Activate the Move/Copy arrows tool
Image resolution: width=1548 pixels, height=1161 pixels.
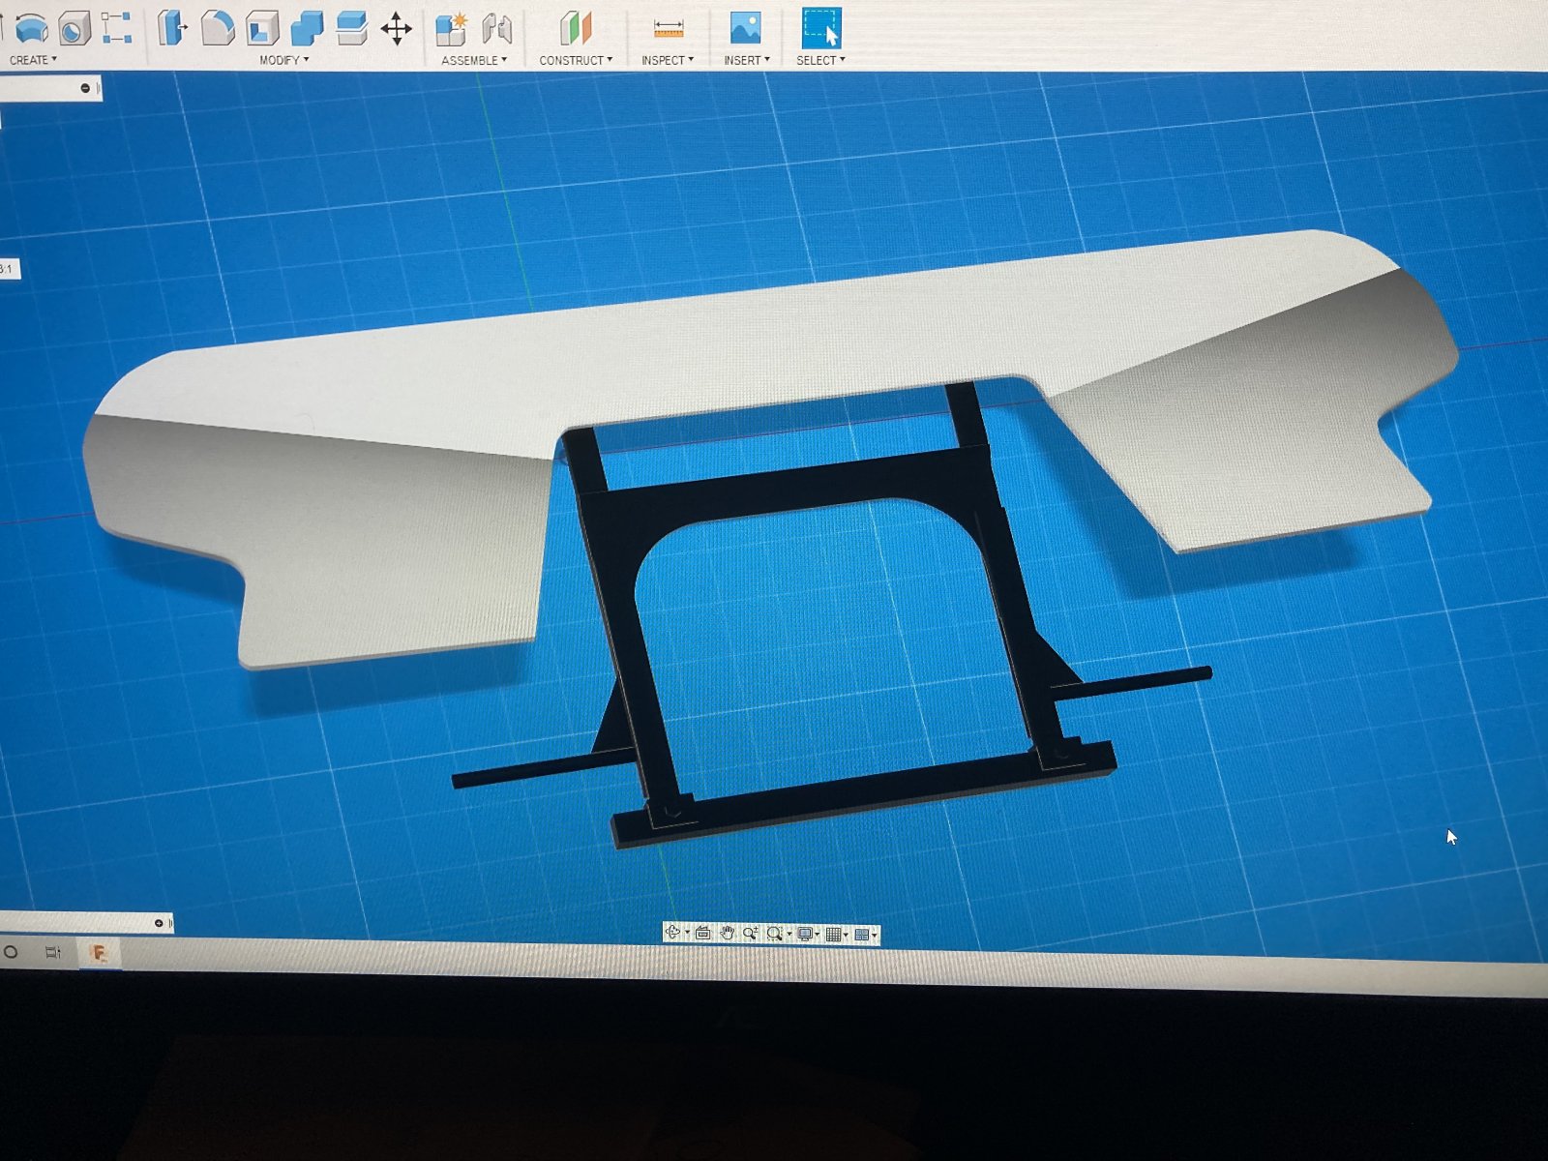(x=397, y=29)
